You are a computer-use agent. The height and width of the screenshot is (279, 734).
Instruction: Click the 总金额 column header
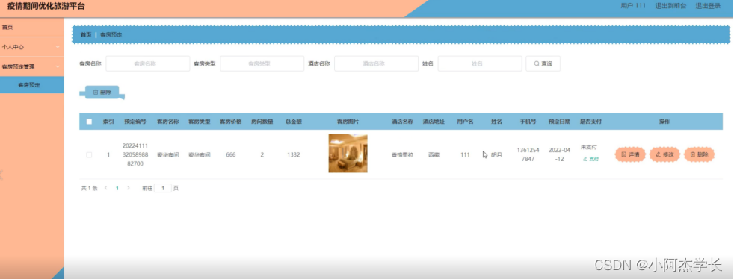(x=294, y=122)
